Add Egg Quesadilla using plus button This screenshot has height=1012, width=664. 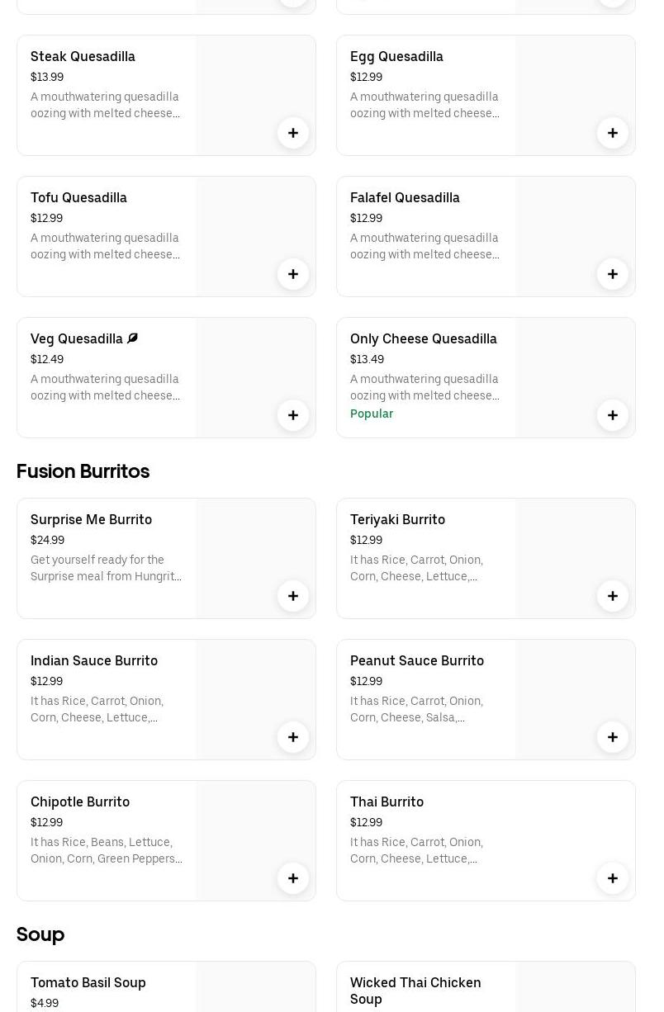click(x=613, y=133)
